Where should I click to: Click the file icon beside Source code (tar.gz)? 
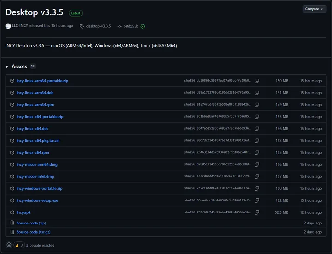pos(12,232)
